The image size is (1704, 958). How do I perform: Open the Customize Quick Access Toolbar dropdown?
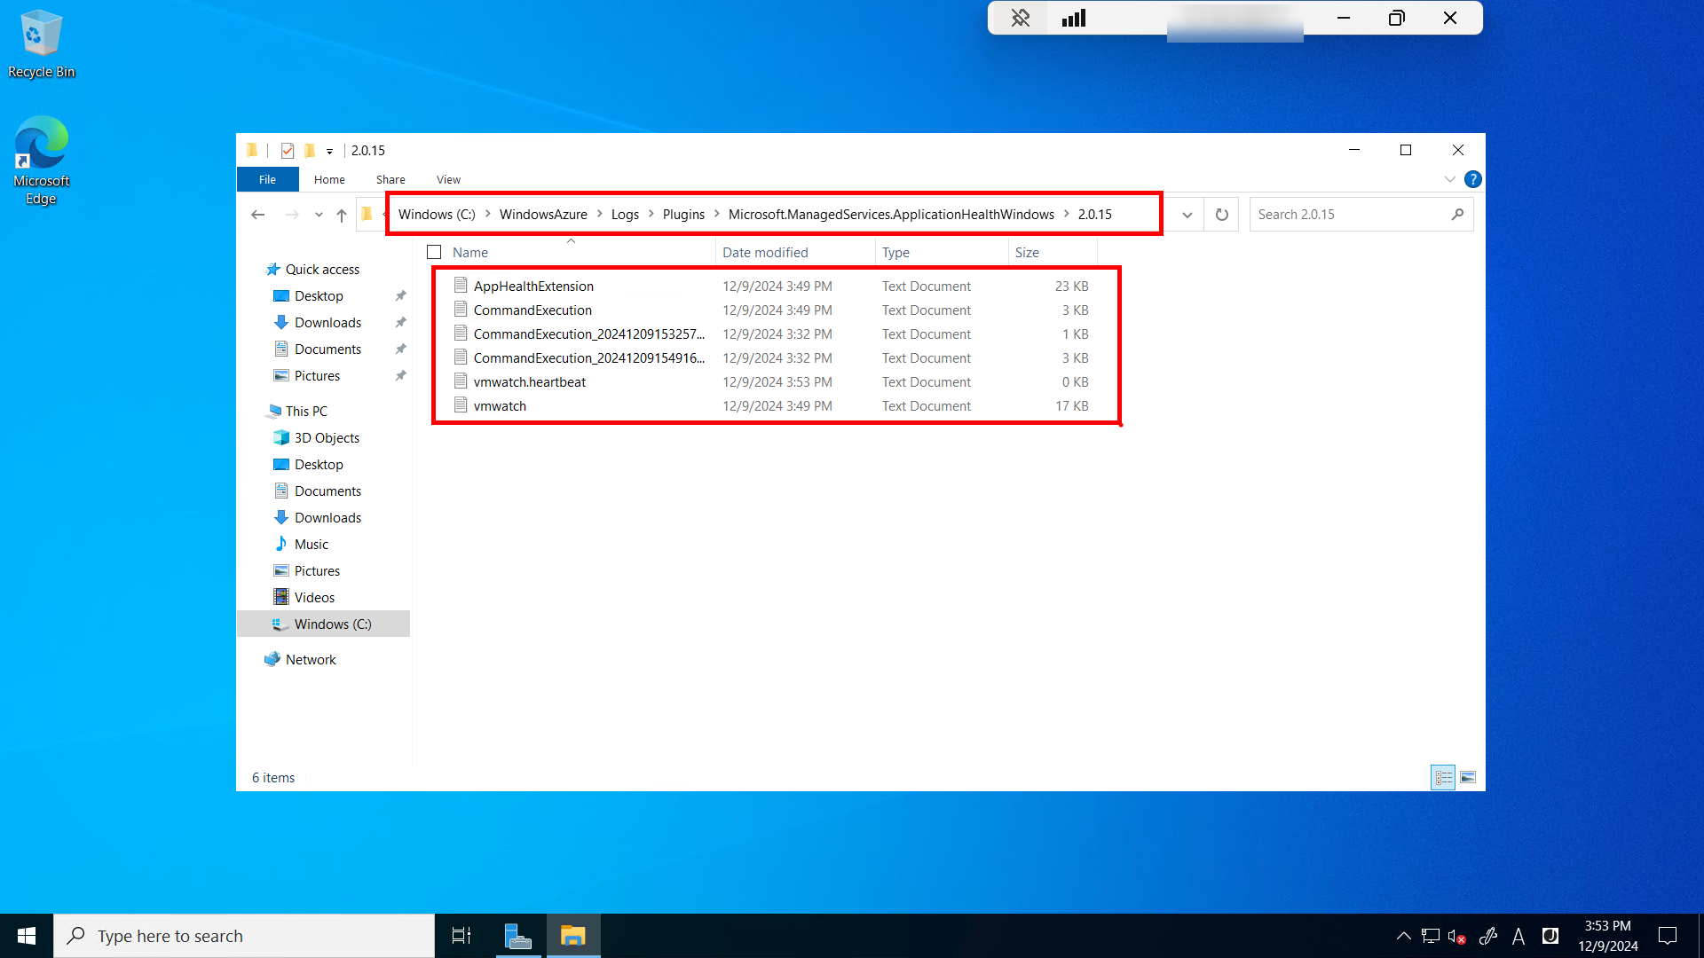[329, 152]
